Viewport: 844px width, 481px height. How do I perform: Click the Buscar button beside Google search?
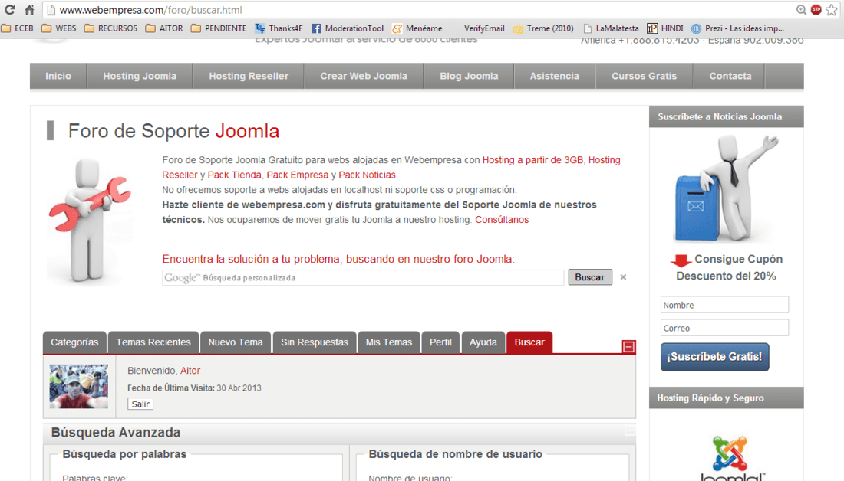click(590, 277)
